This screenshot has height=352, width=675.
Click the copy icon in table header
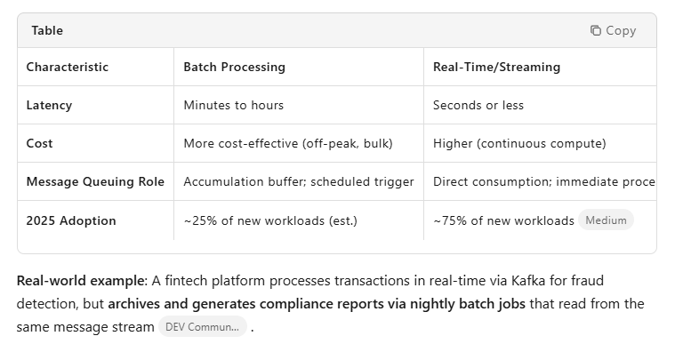[x=595, y=30]
